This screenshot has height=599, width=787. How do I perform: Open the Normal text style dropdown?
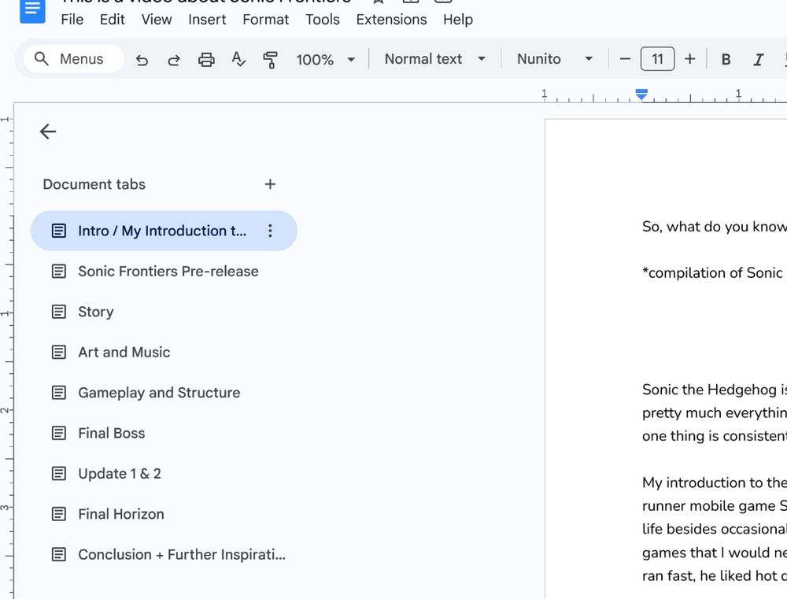click(434, 59)
